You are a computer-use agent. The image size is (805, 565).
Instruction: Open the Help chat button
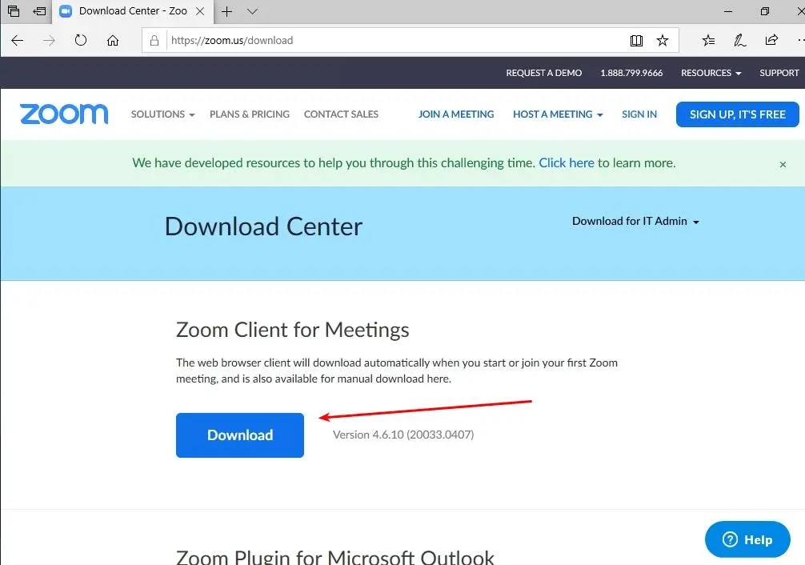tap(747, 539)
